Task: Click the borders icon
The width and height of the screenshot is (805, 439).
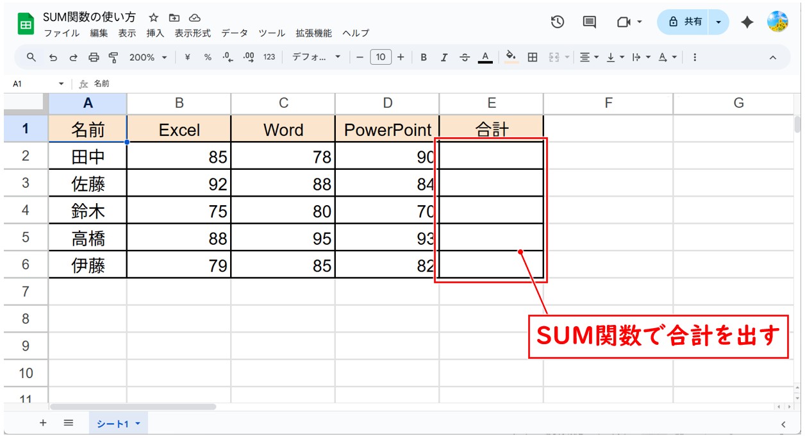Action: (x=532, y=58)
